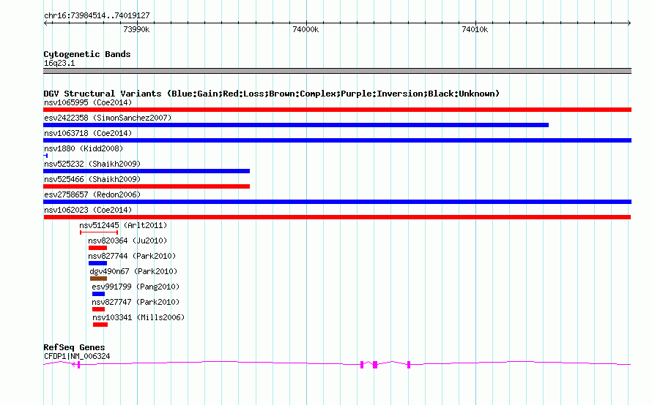Click the nsv820364 (Ju2010) red bar
Image resolution: width=652 pixels, height=405 pixels.
(x=97, y=248)
